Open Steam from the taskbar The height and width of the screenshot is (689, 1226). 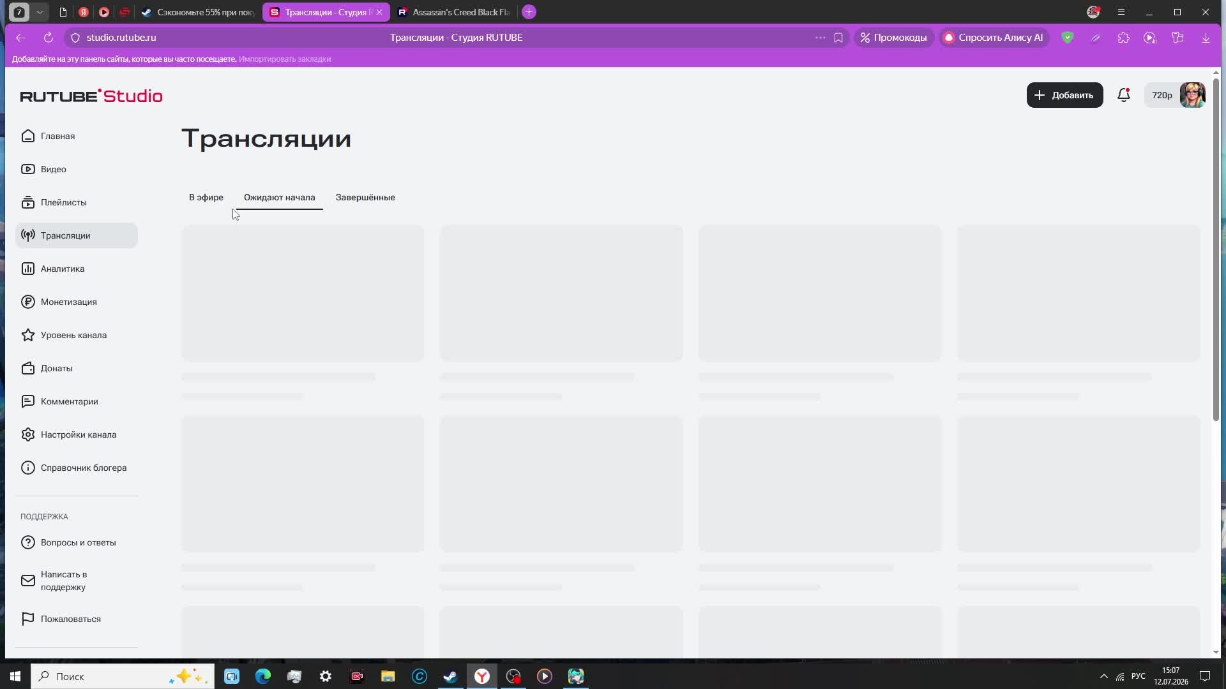coord(451,676)
